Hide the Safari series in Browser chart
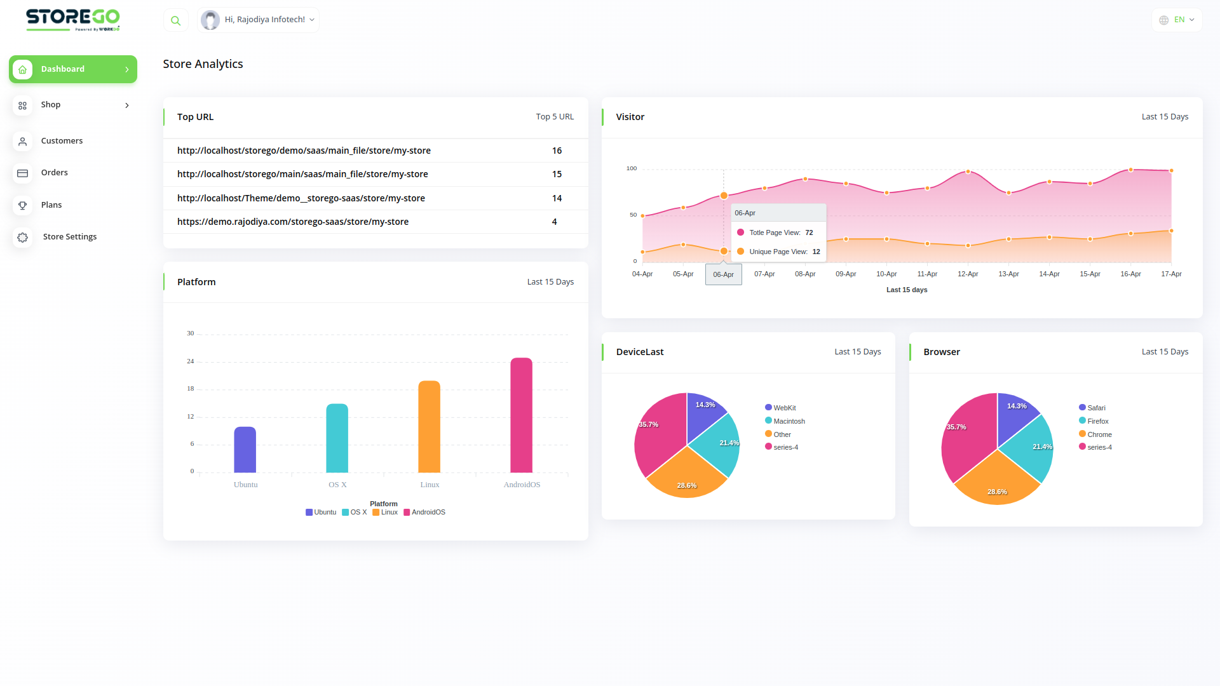 click(x=1095, y=407)
